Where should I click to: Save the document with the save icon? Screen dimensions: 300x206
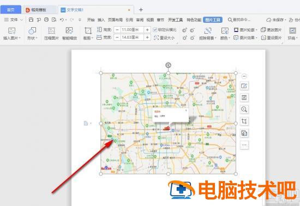click(31, 20)
